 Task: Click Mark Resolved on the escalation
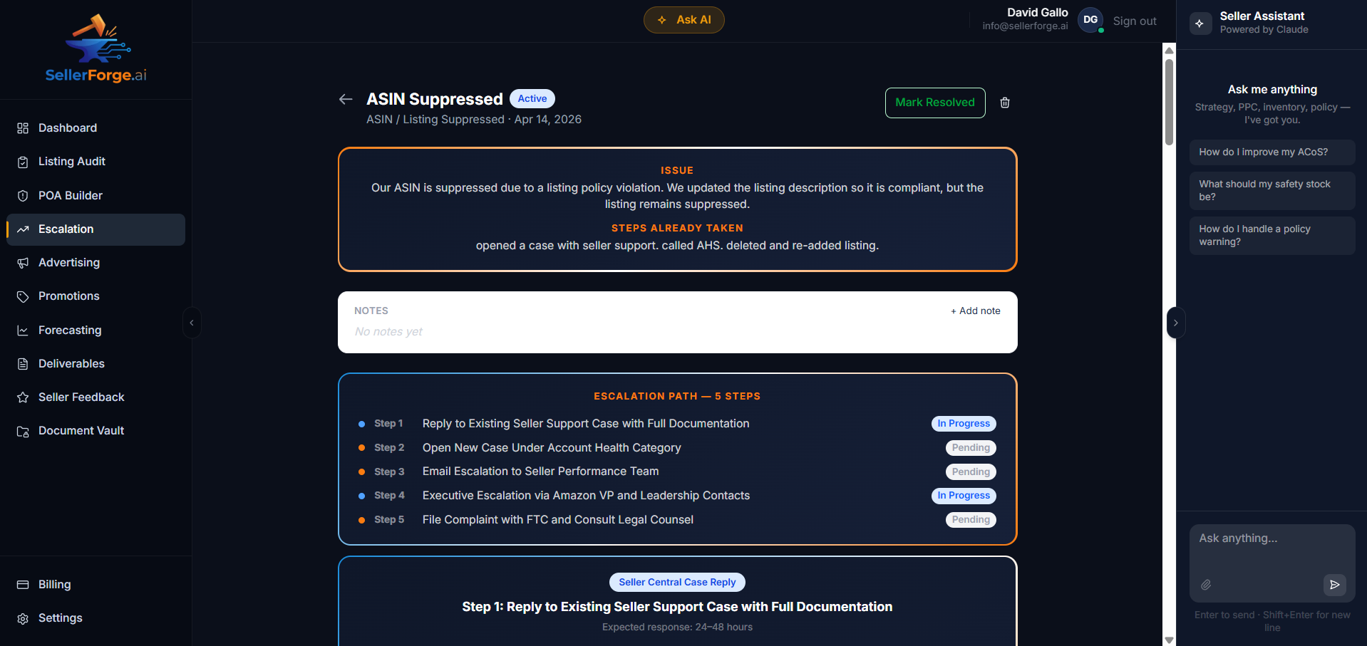[934, 103]
